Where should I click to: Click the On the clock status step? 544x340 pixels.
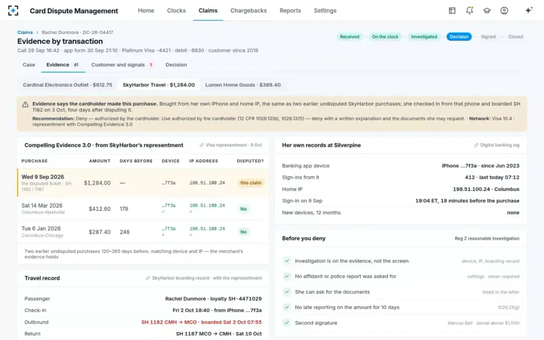point(385,37)
